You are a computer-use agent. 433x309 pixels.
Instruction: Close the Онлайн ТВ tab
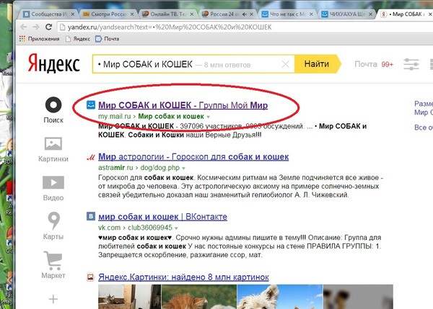(x=192, y=14)
